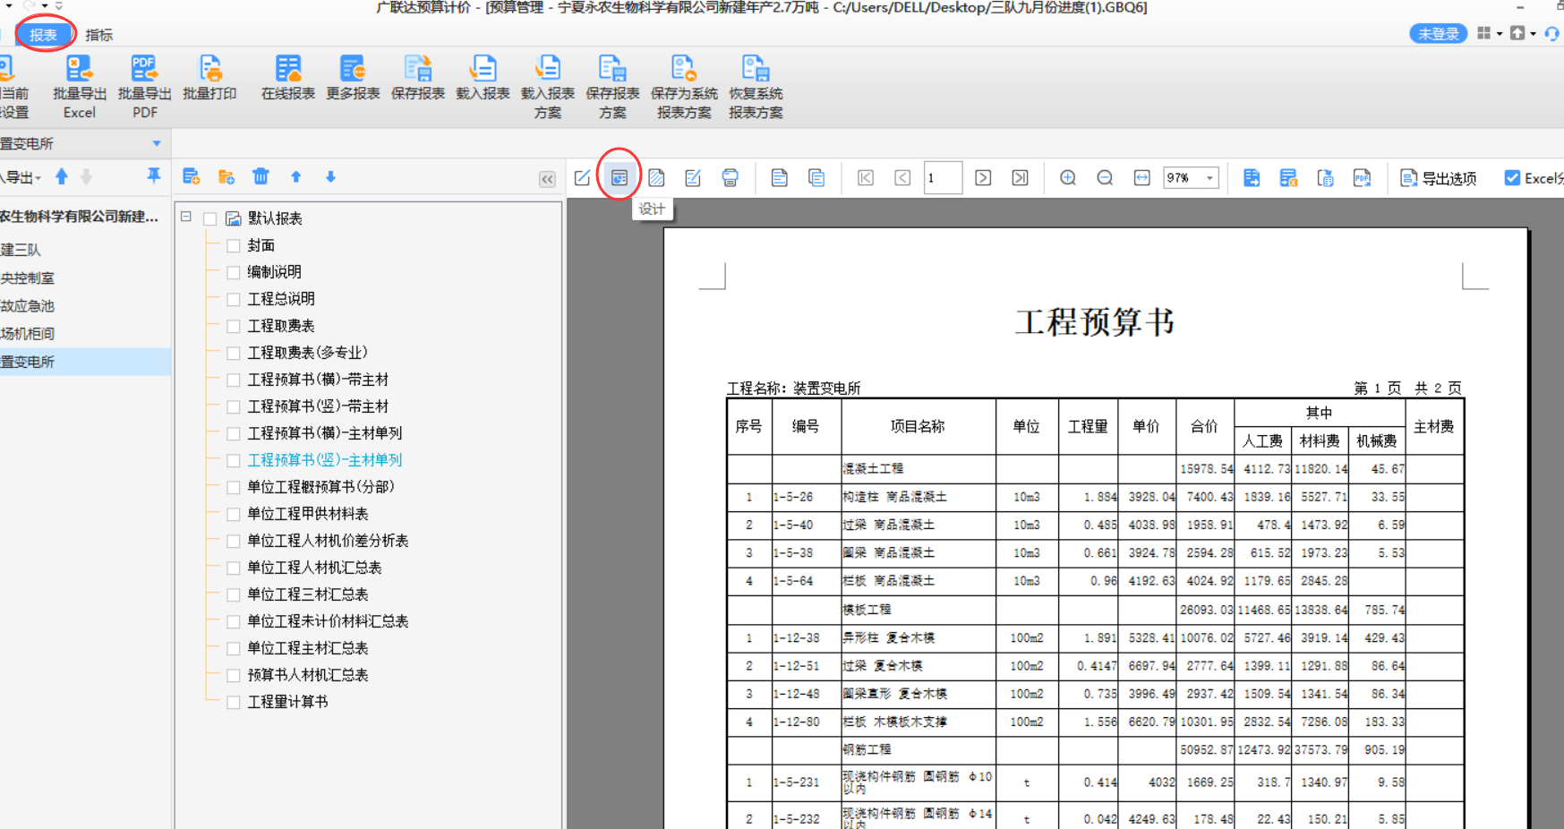Image resolution: width=1564 pixels, height=829 pixels.
Task: Click add new report icon
Action: (x=191, y=176)
